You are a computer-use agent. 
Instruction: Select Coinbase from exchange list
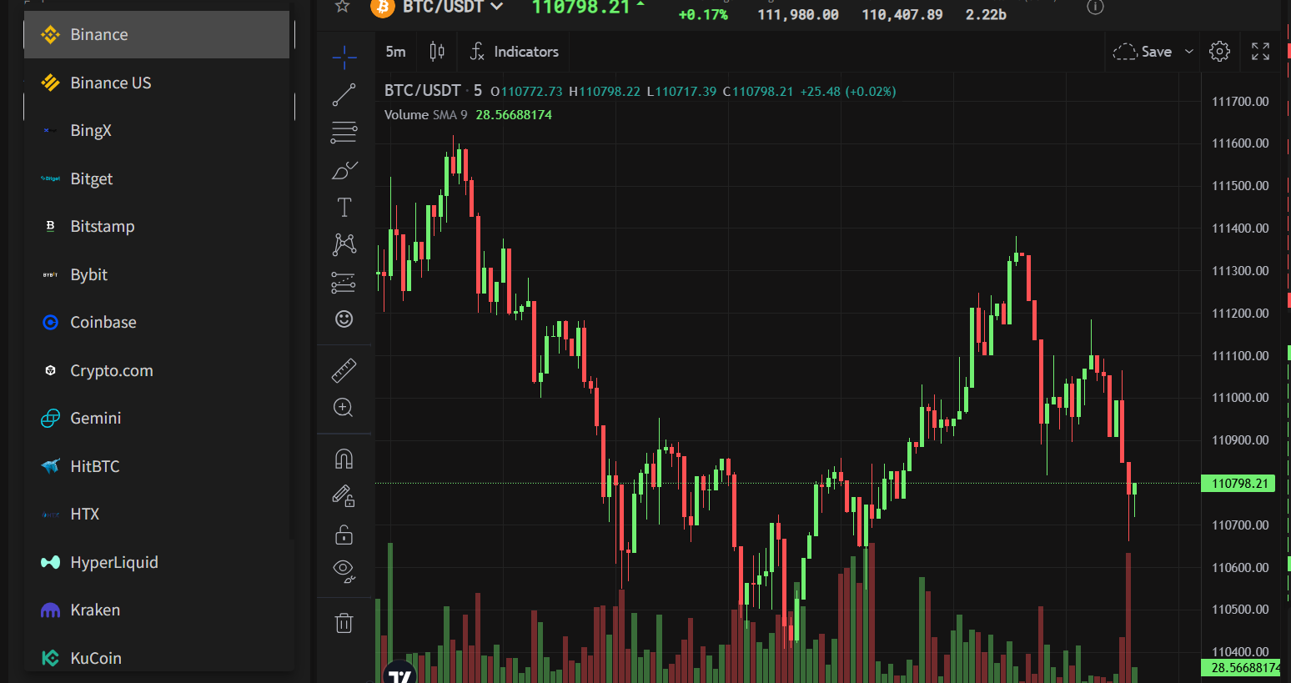(x=103, y=323)
